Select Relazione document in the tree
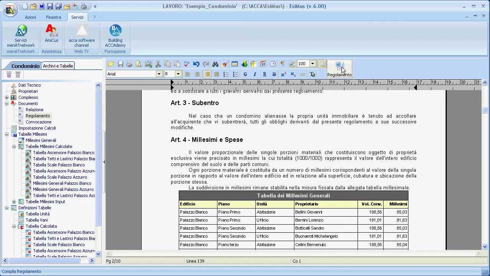Viewport: 490px width, 276px height. click(x=34, y=110)
